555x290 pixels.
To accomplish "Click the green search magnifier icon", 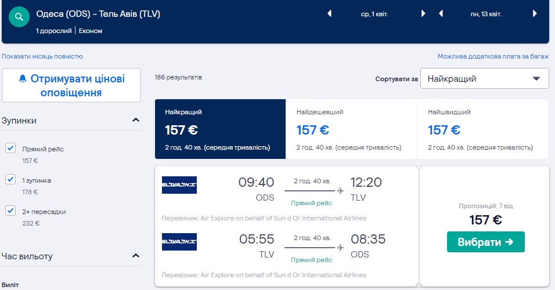I will (19, 17).
